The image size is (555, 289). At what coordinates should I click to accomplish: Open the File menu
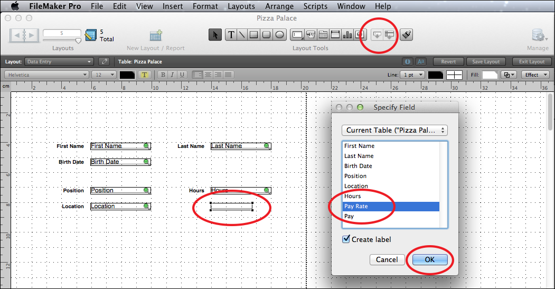coord(97,6)
